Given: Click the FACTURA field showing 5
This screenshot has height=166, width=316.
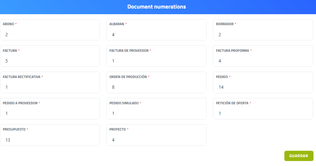Looking at the screenshot, I should click(50, 61).
